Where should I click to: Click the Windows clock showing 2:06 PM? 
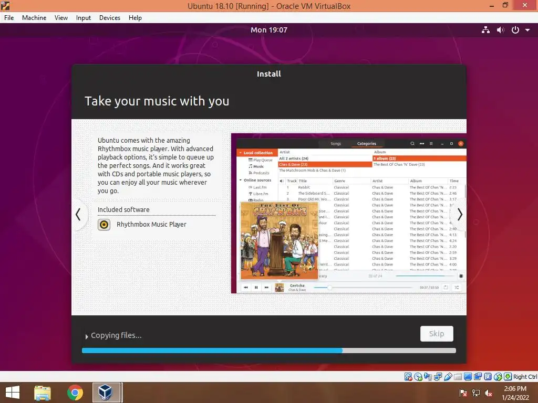[515, 389]
